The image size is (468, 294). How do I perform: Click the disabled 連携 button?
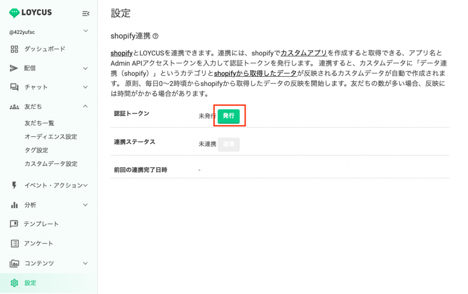[x=229, y=144]
